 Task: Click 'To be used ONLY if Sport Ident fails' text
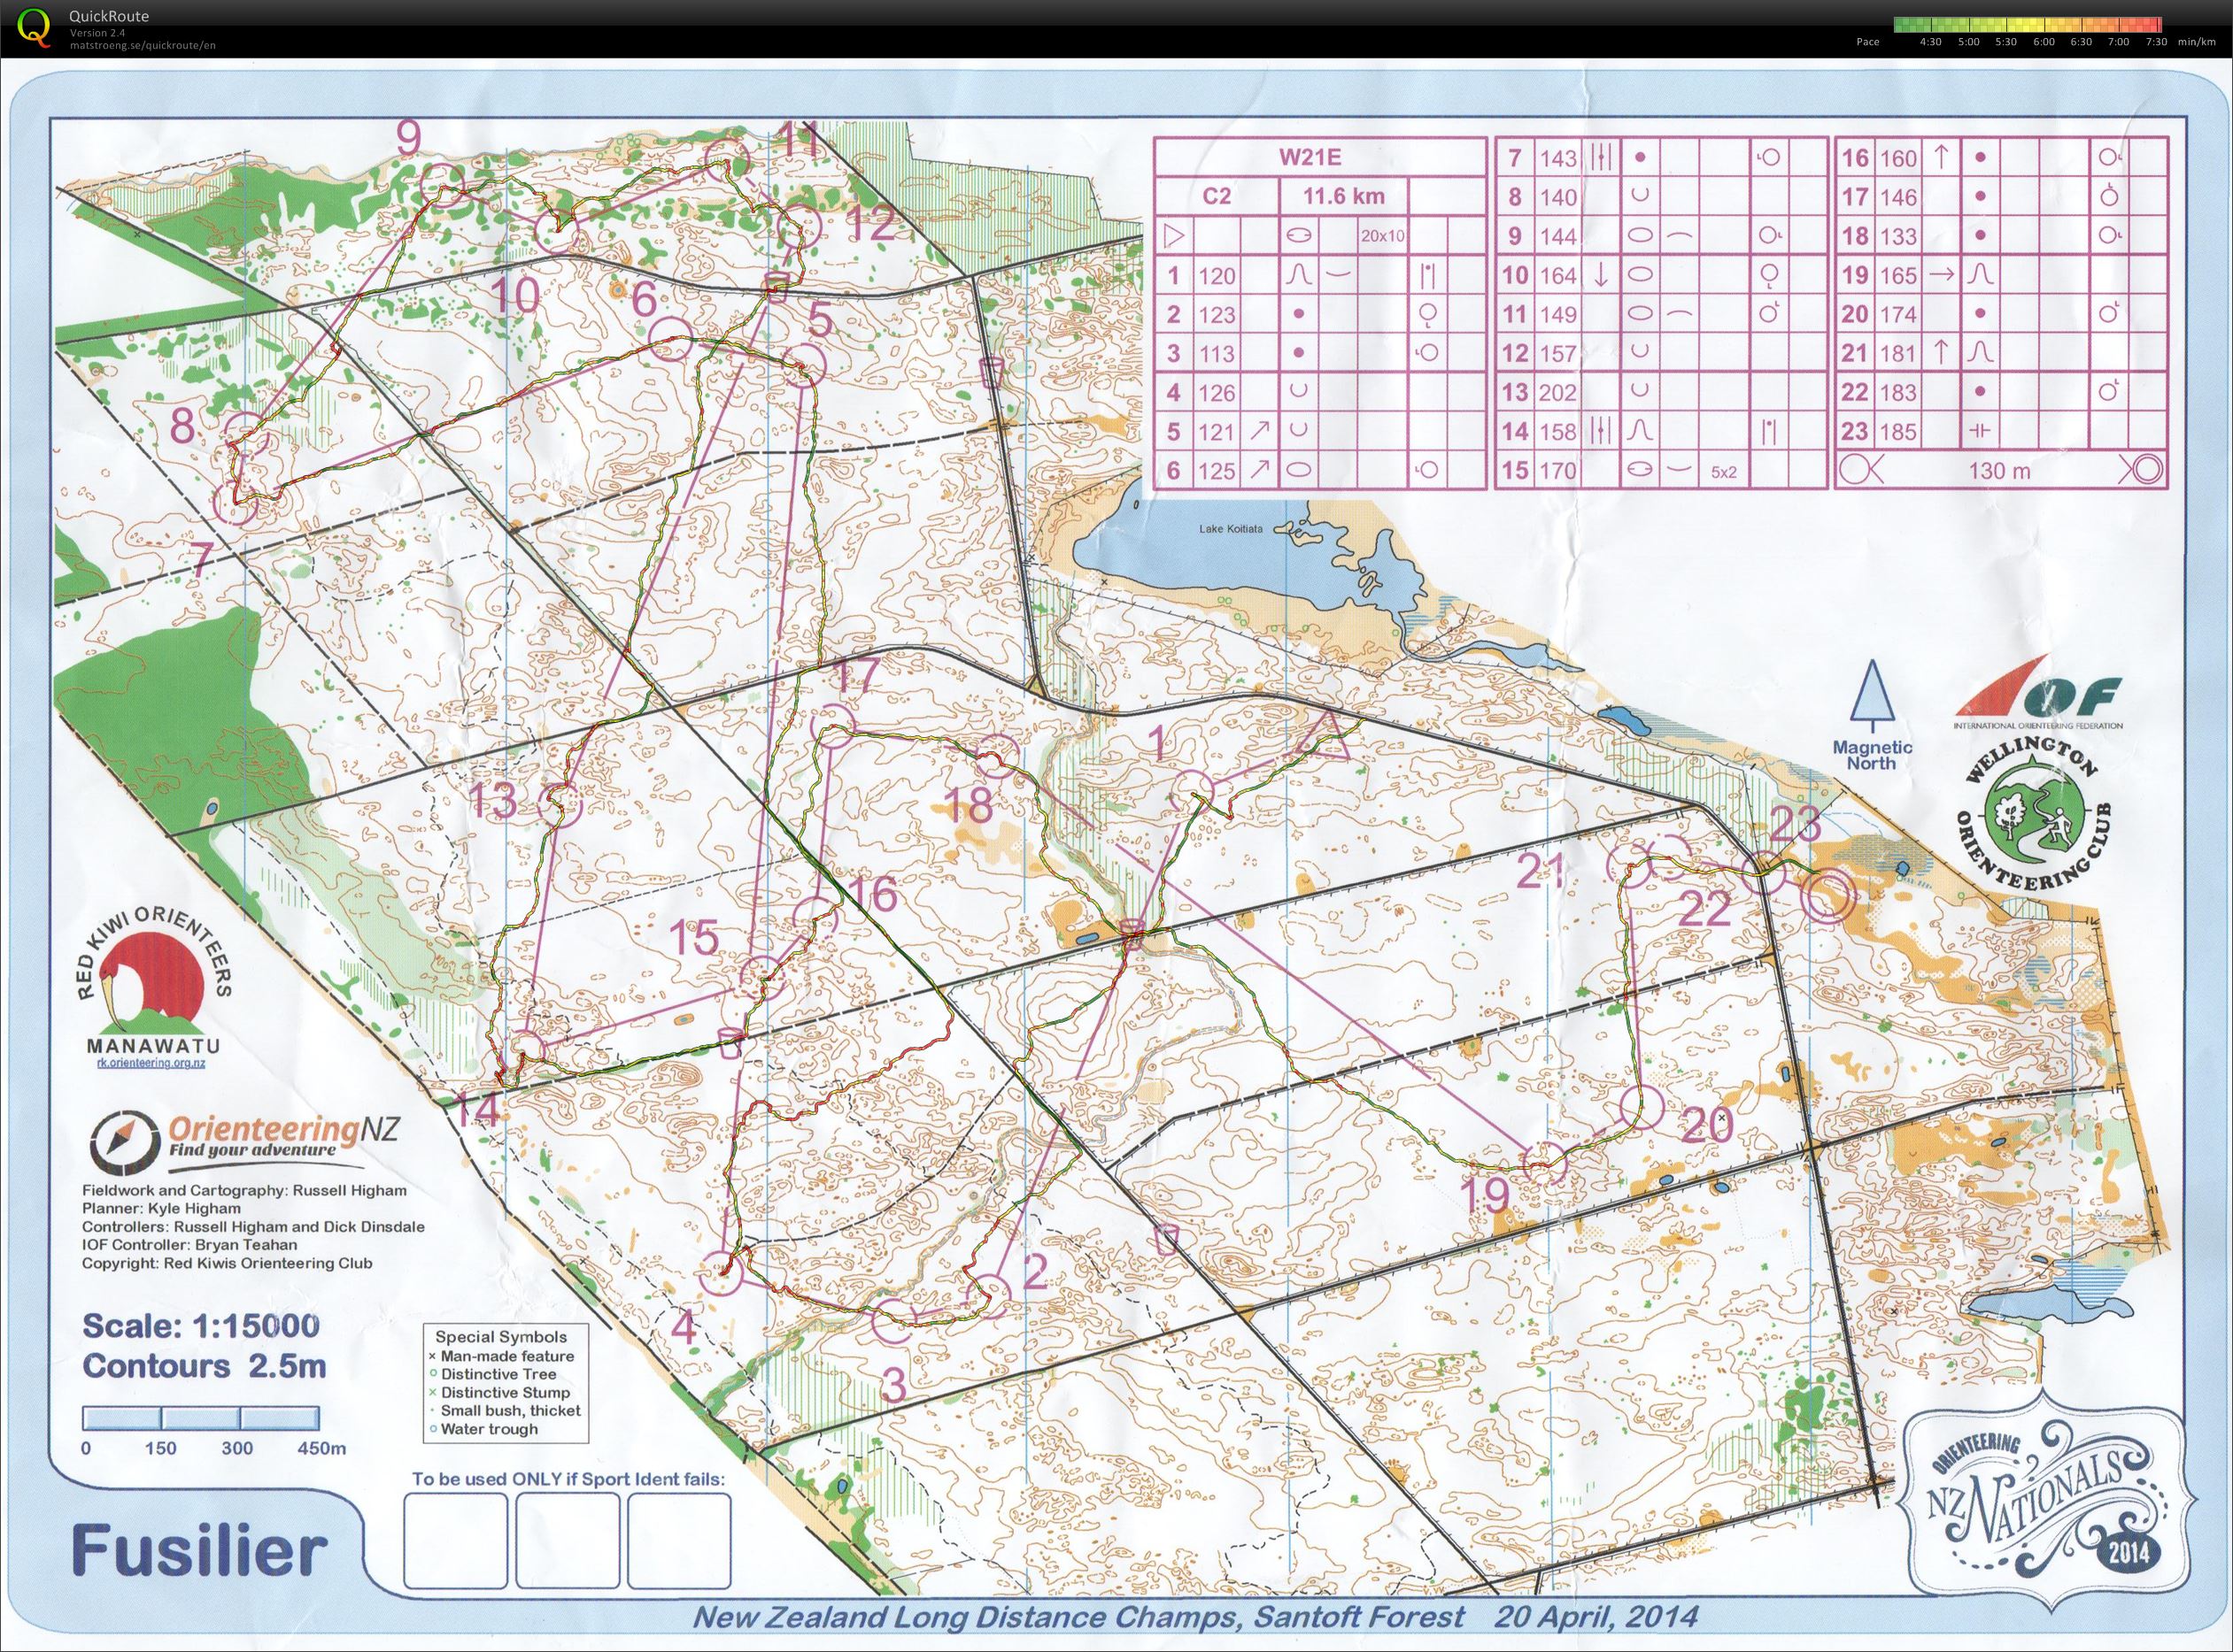point(568,1479)
